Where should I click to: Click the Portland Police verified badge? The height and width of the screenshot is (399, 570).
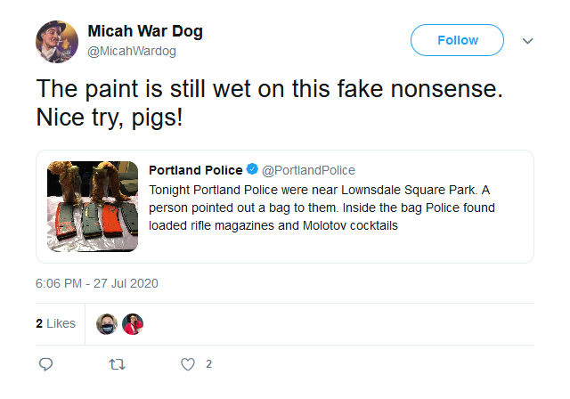[x=252, y=169]
